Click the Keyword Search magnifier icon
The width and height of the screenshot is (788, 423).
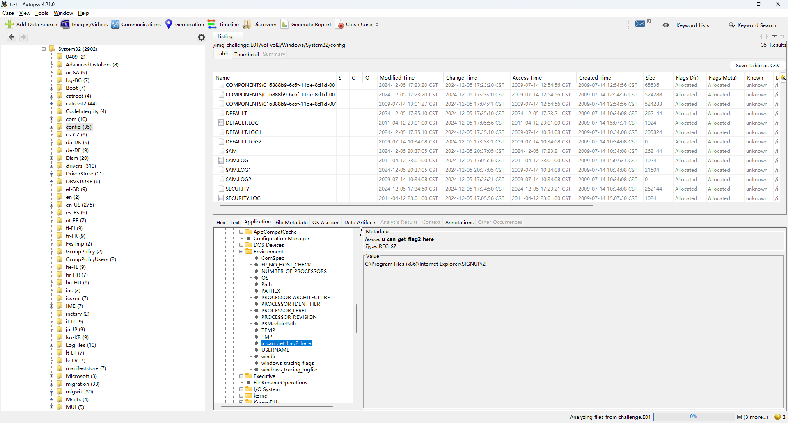click(x=732, y=25)
